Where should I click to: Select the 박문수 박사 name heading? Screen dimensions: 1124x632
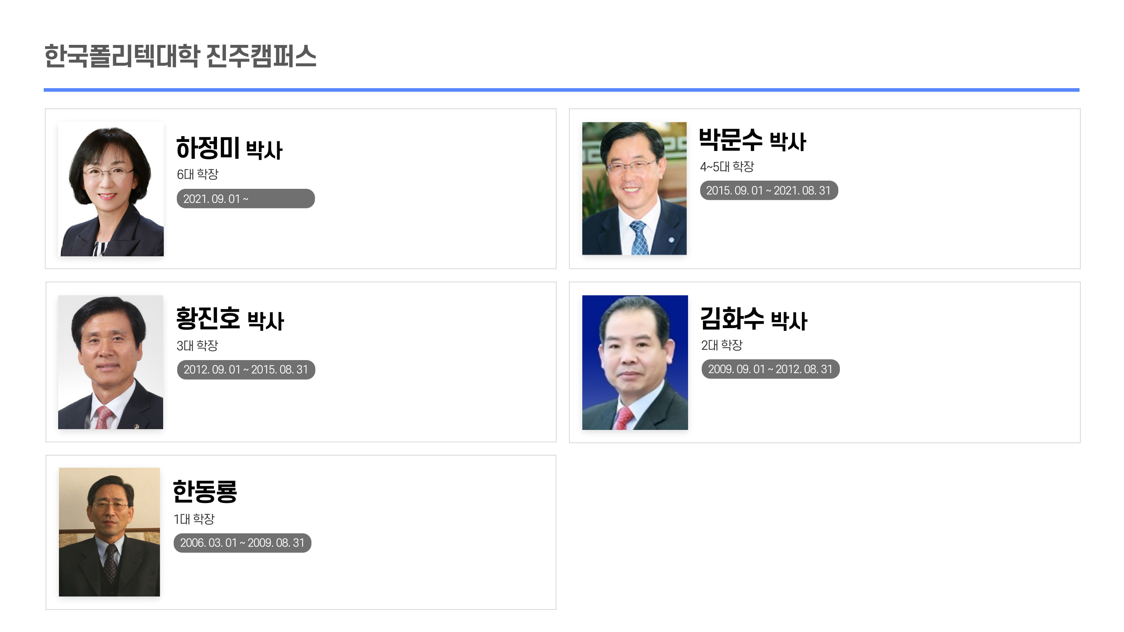pyautogui.click(x=752, y=140)
